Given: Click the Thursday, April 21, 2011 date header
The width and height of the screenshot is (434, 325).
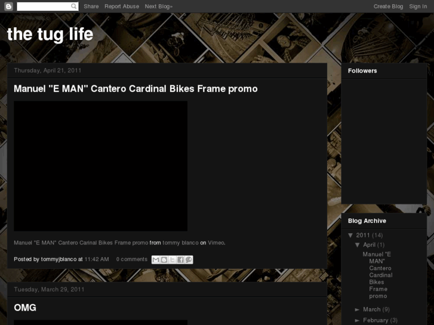Looking at the screenshot, I should [48, 70].
